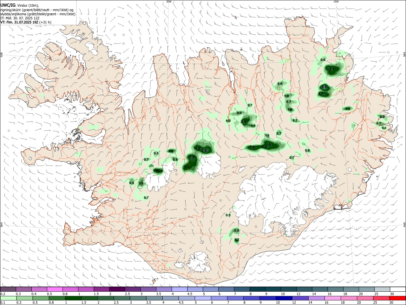Click the darkest green swatch labeled 1

tap(73, 298)
